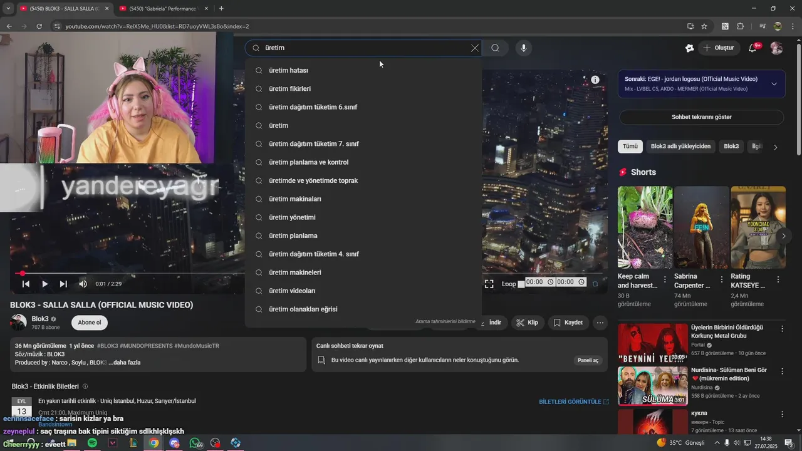The width and height of the screenshot is (802, 451).
Task: Expand description with ...daha fazla
Action: [x=124, y=363]
